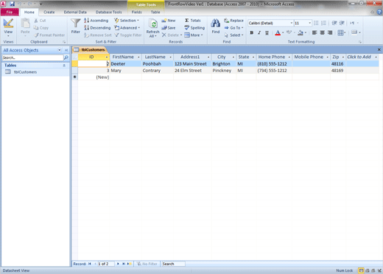The width and height of the screenshot is (383, 274).
Task: Switch to the Fields tab
Action: 136,12
